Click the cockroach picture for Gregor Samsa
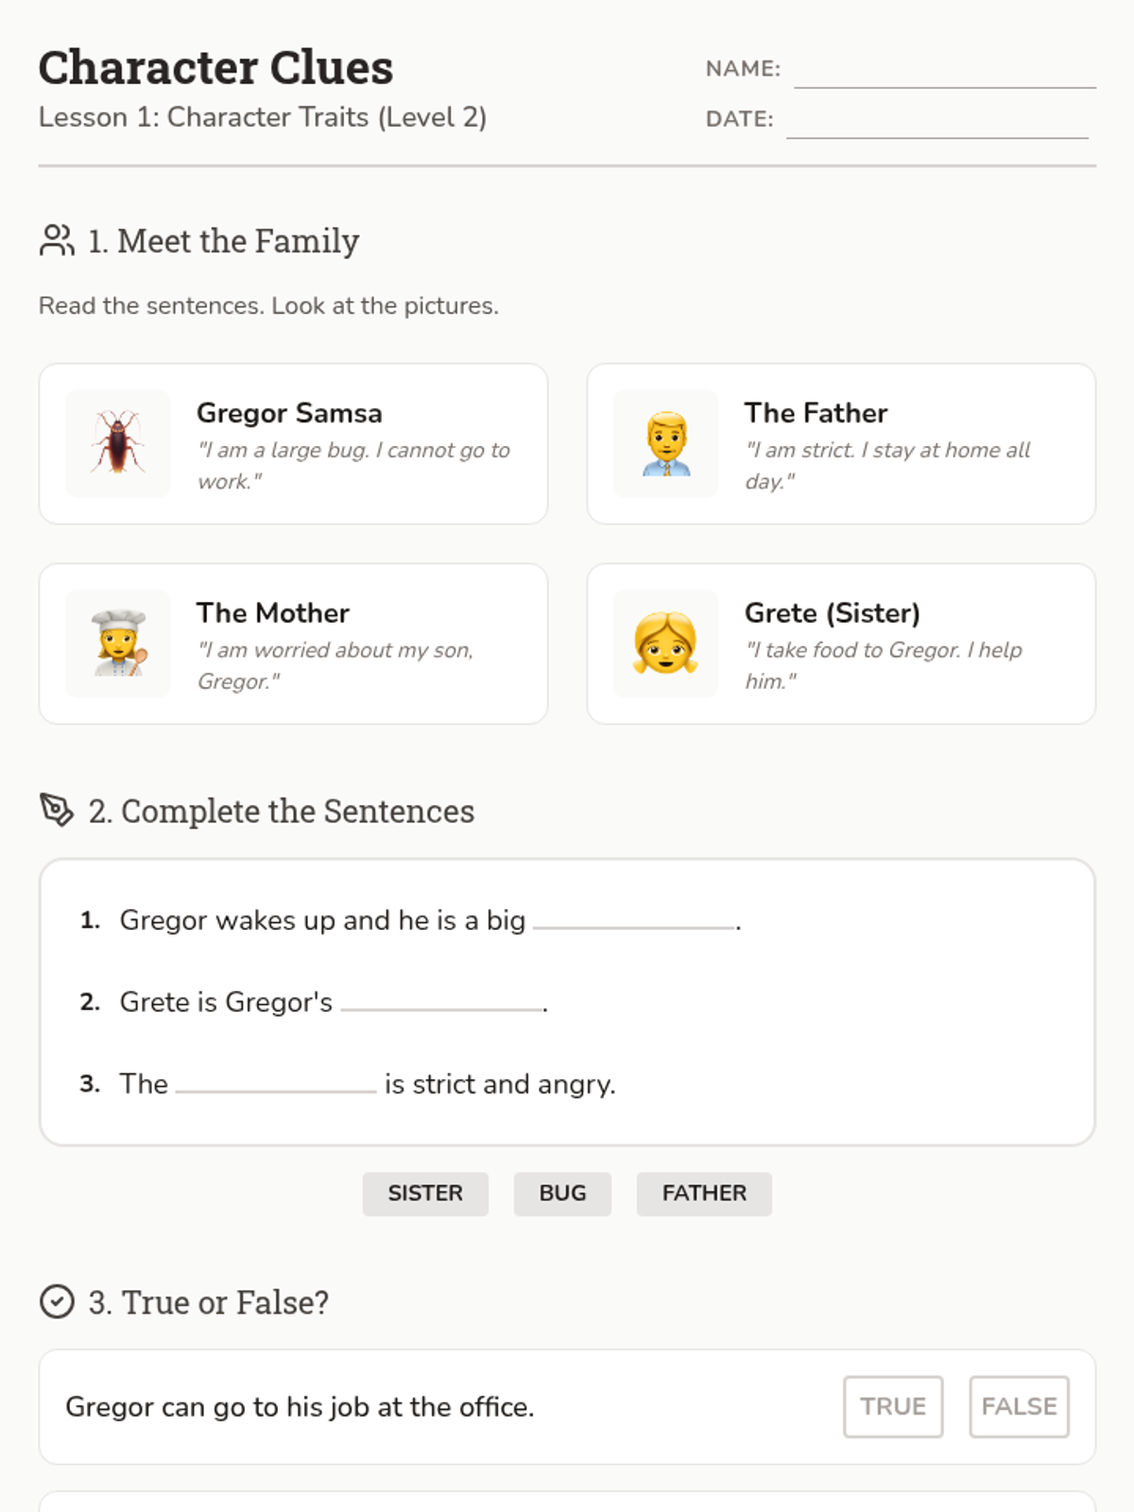The height and width of the screenshot is (1512, 1134). click(118, 443)
